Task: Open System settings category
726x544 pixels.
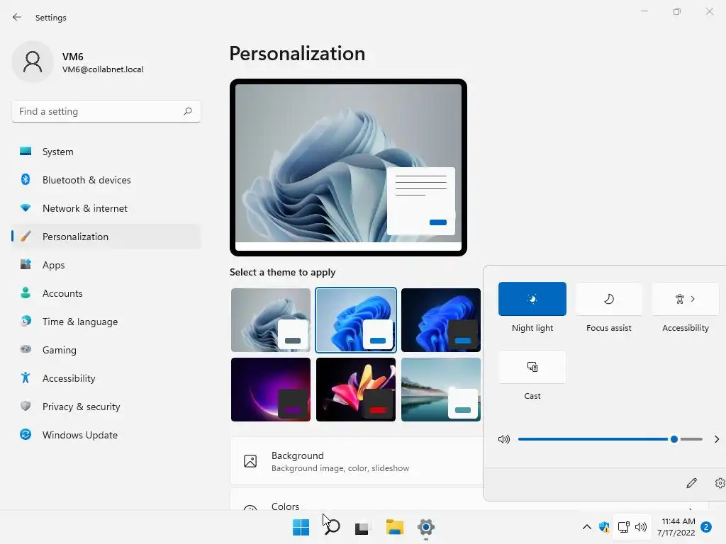Action: pos(106,152)
